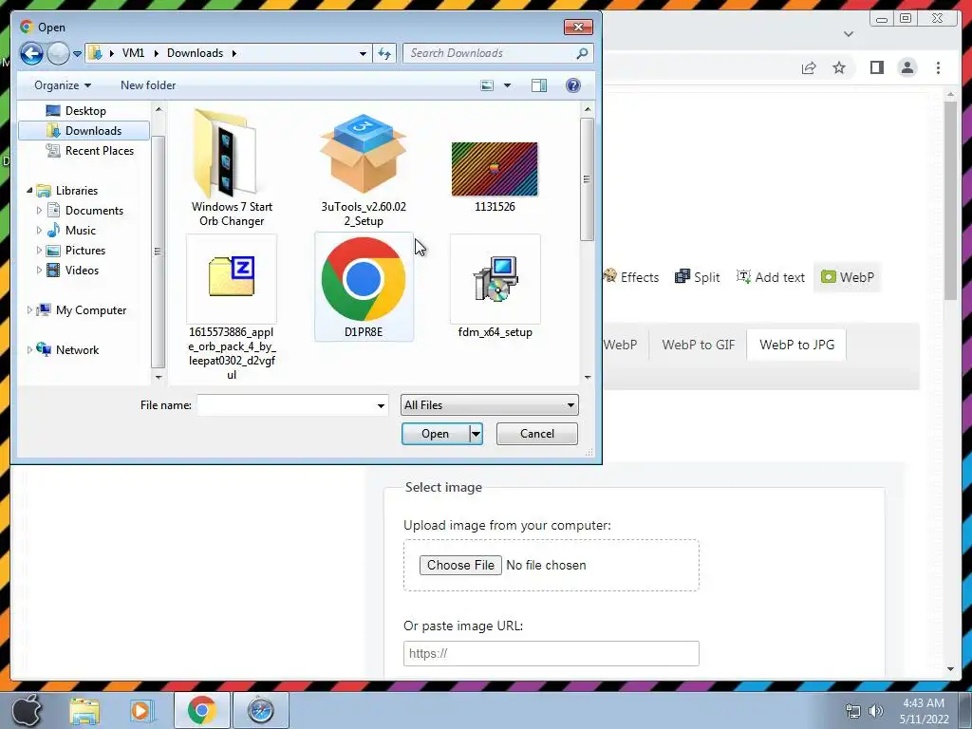This screenshot has height=729, width=972.
Task: Select the Windows 7 Start Orb Changer folder
Action: click(232, 168)
